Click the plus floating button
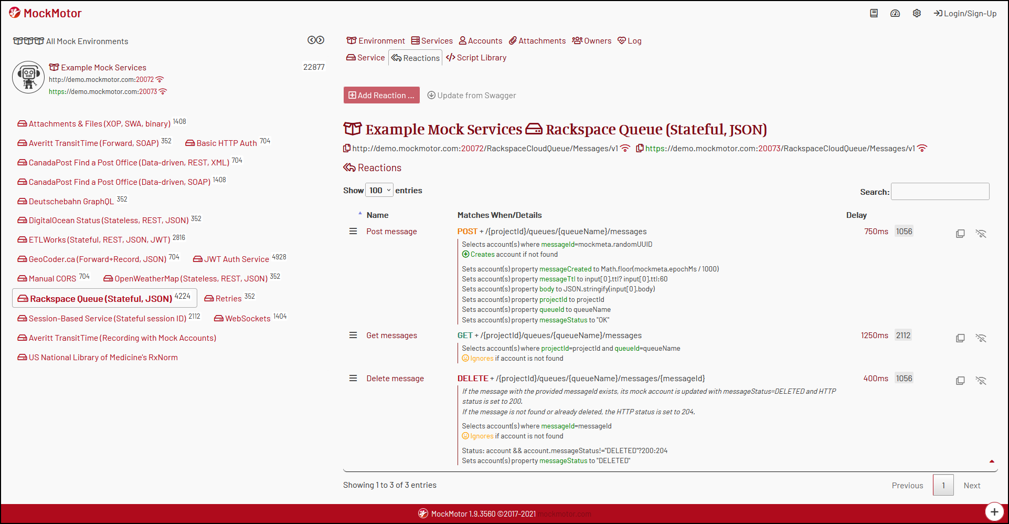 click(x=994, y=511)
